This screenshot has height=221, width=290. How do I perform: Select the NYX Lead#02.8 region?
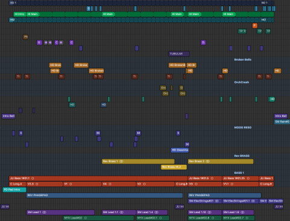pyautogui.click(x=205, y=218)
